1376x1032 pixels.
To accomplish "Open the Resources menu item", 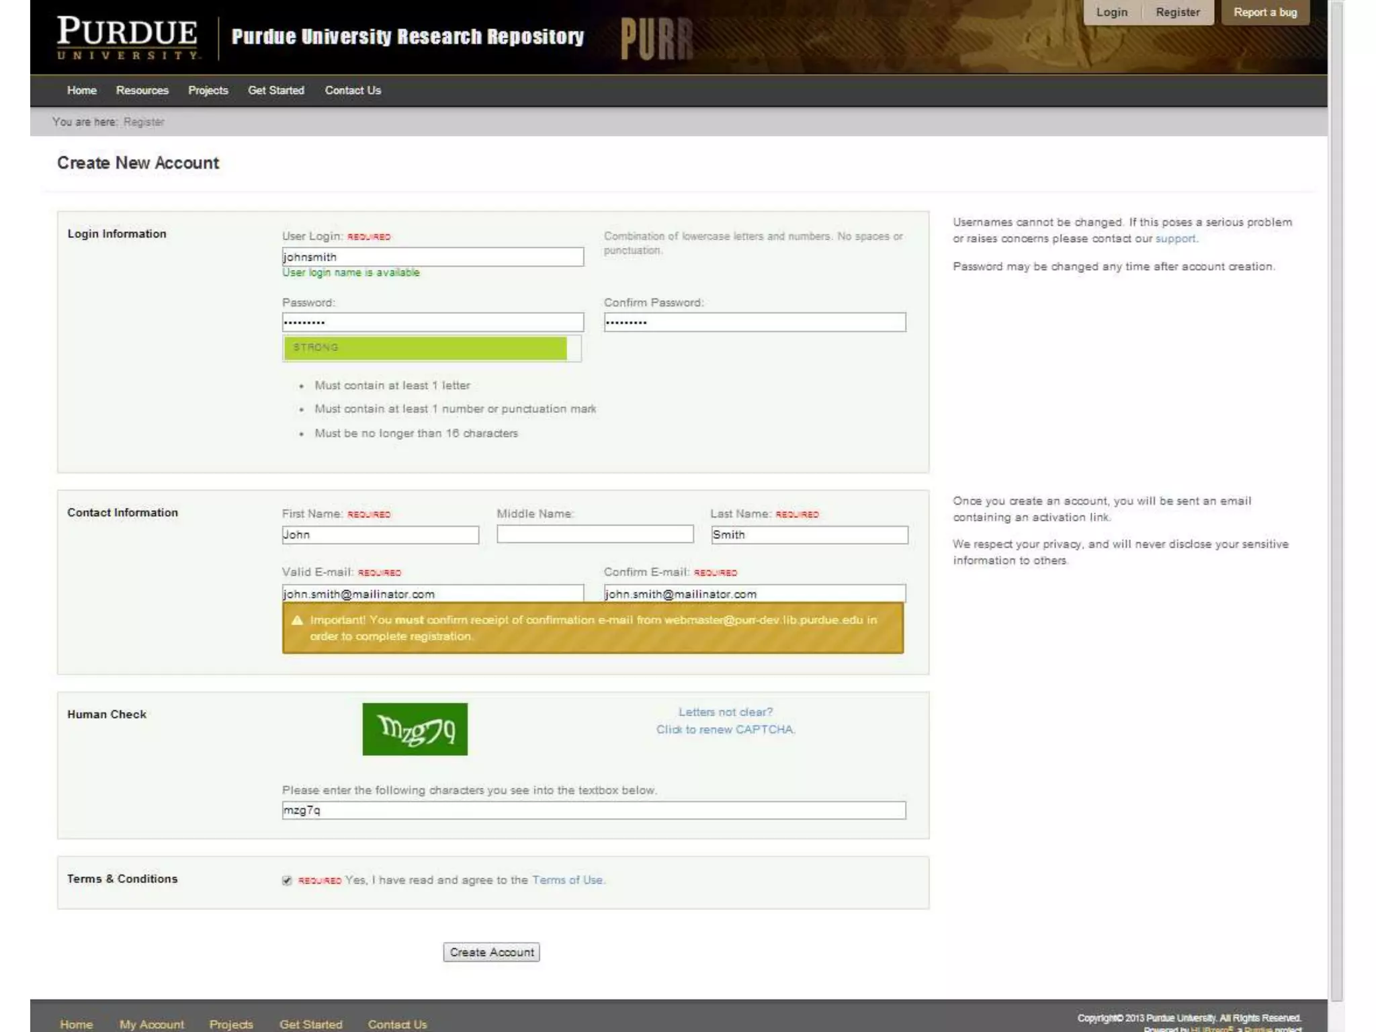I will [x=142, y=90].
